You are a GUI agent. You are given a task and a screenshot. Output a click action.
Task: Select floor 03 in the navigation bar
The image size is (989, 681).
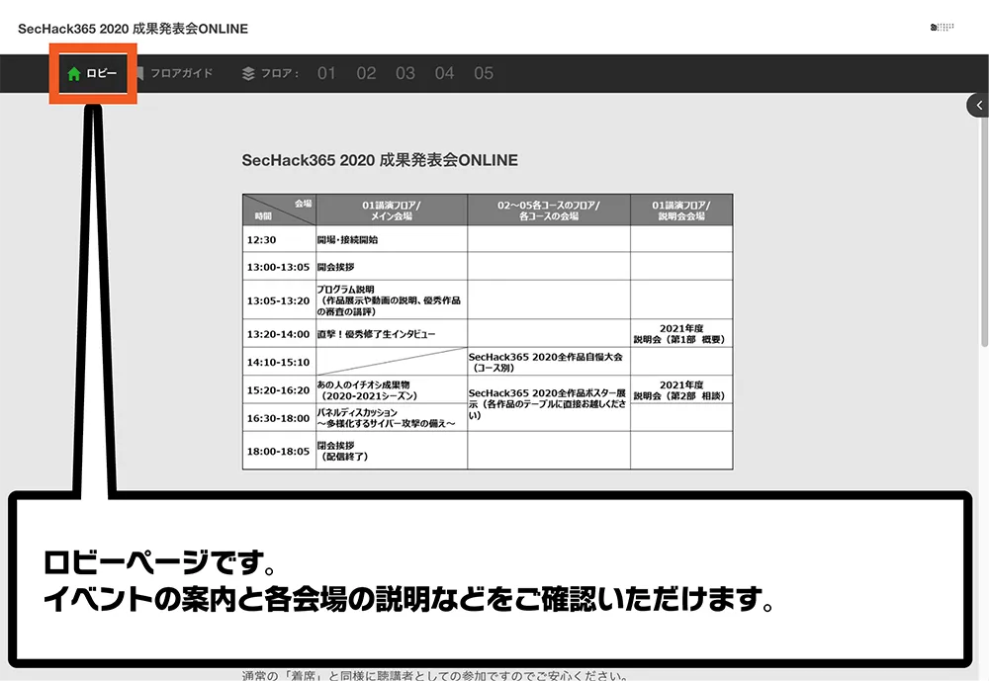tap(405, 73)
